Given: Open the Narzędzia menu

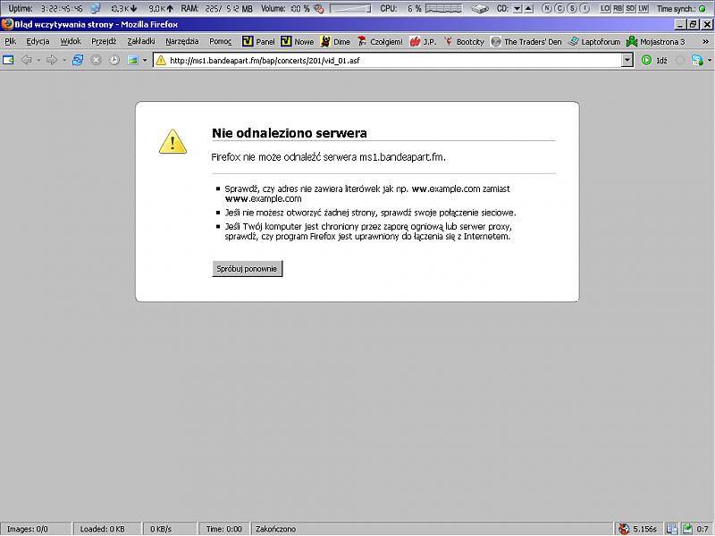Looking at the screenshot, I should click(182, 41).
